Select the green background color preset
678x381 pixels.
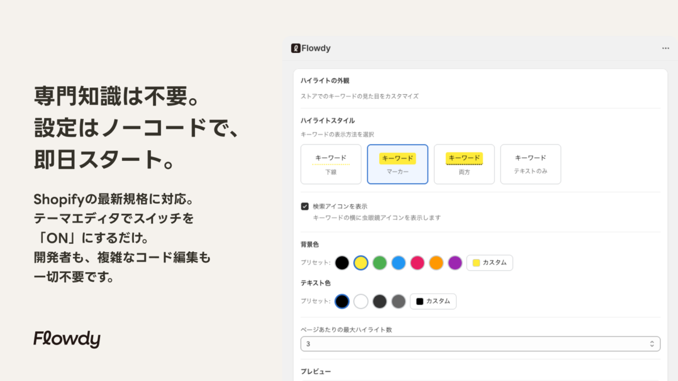(x=380, y=263)
